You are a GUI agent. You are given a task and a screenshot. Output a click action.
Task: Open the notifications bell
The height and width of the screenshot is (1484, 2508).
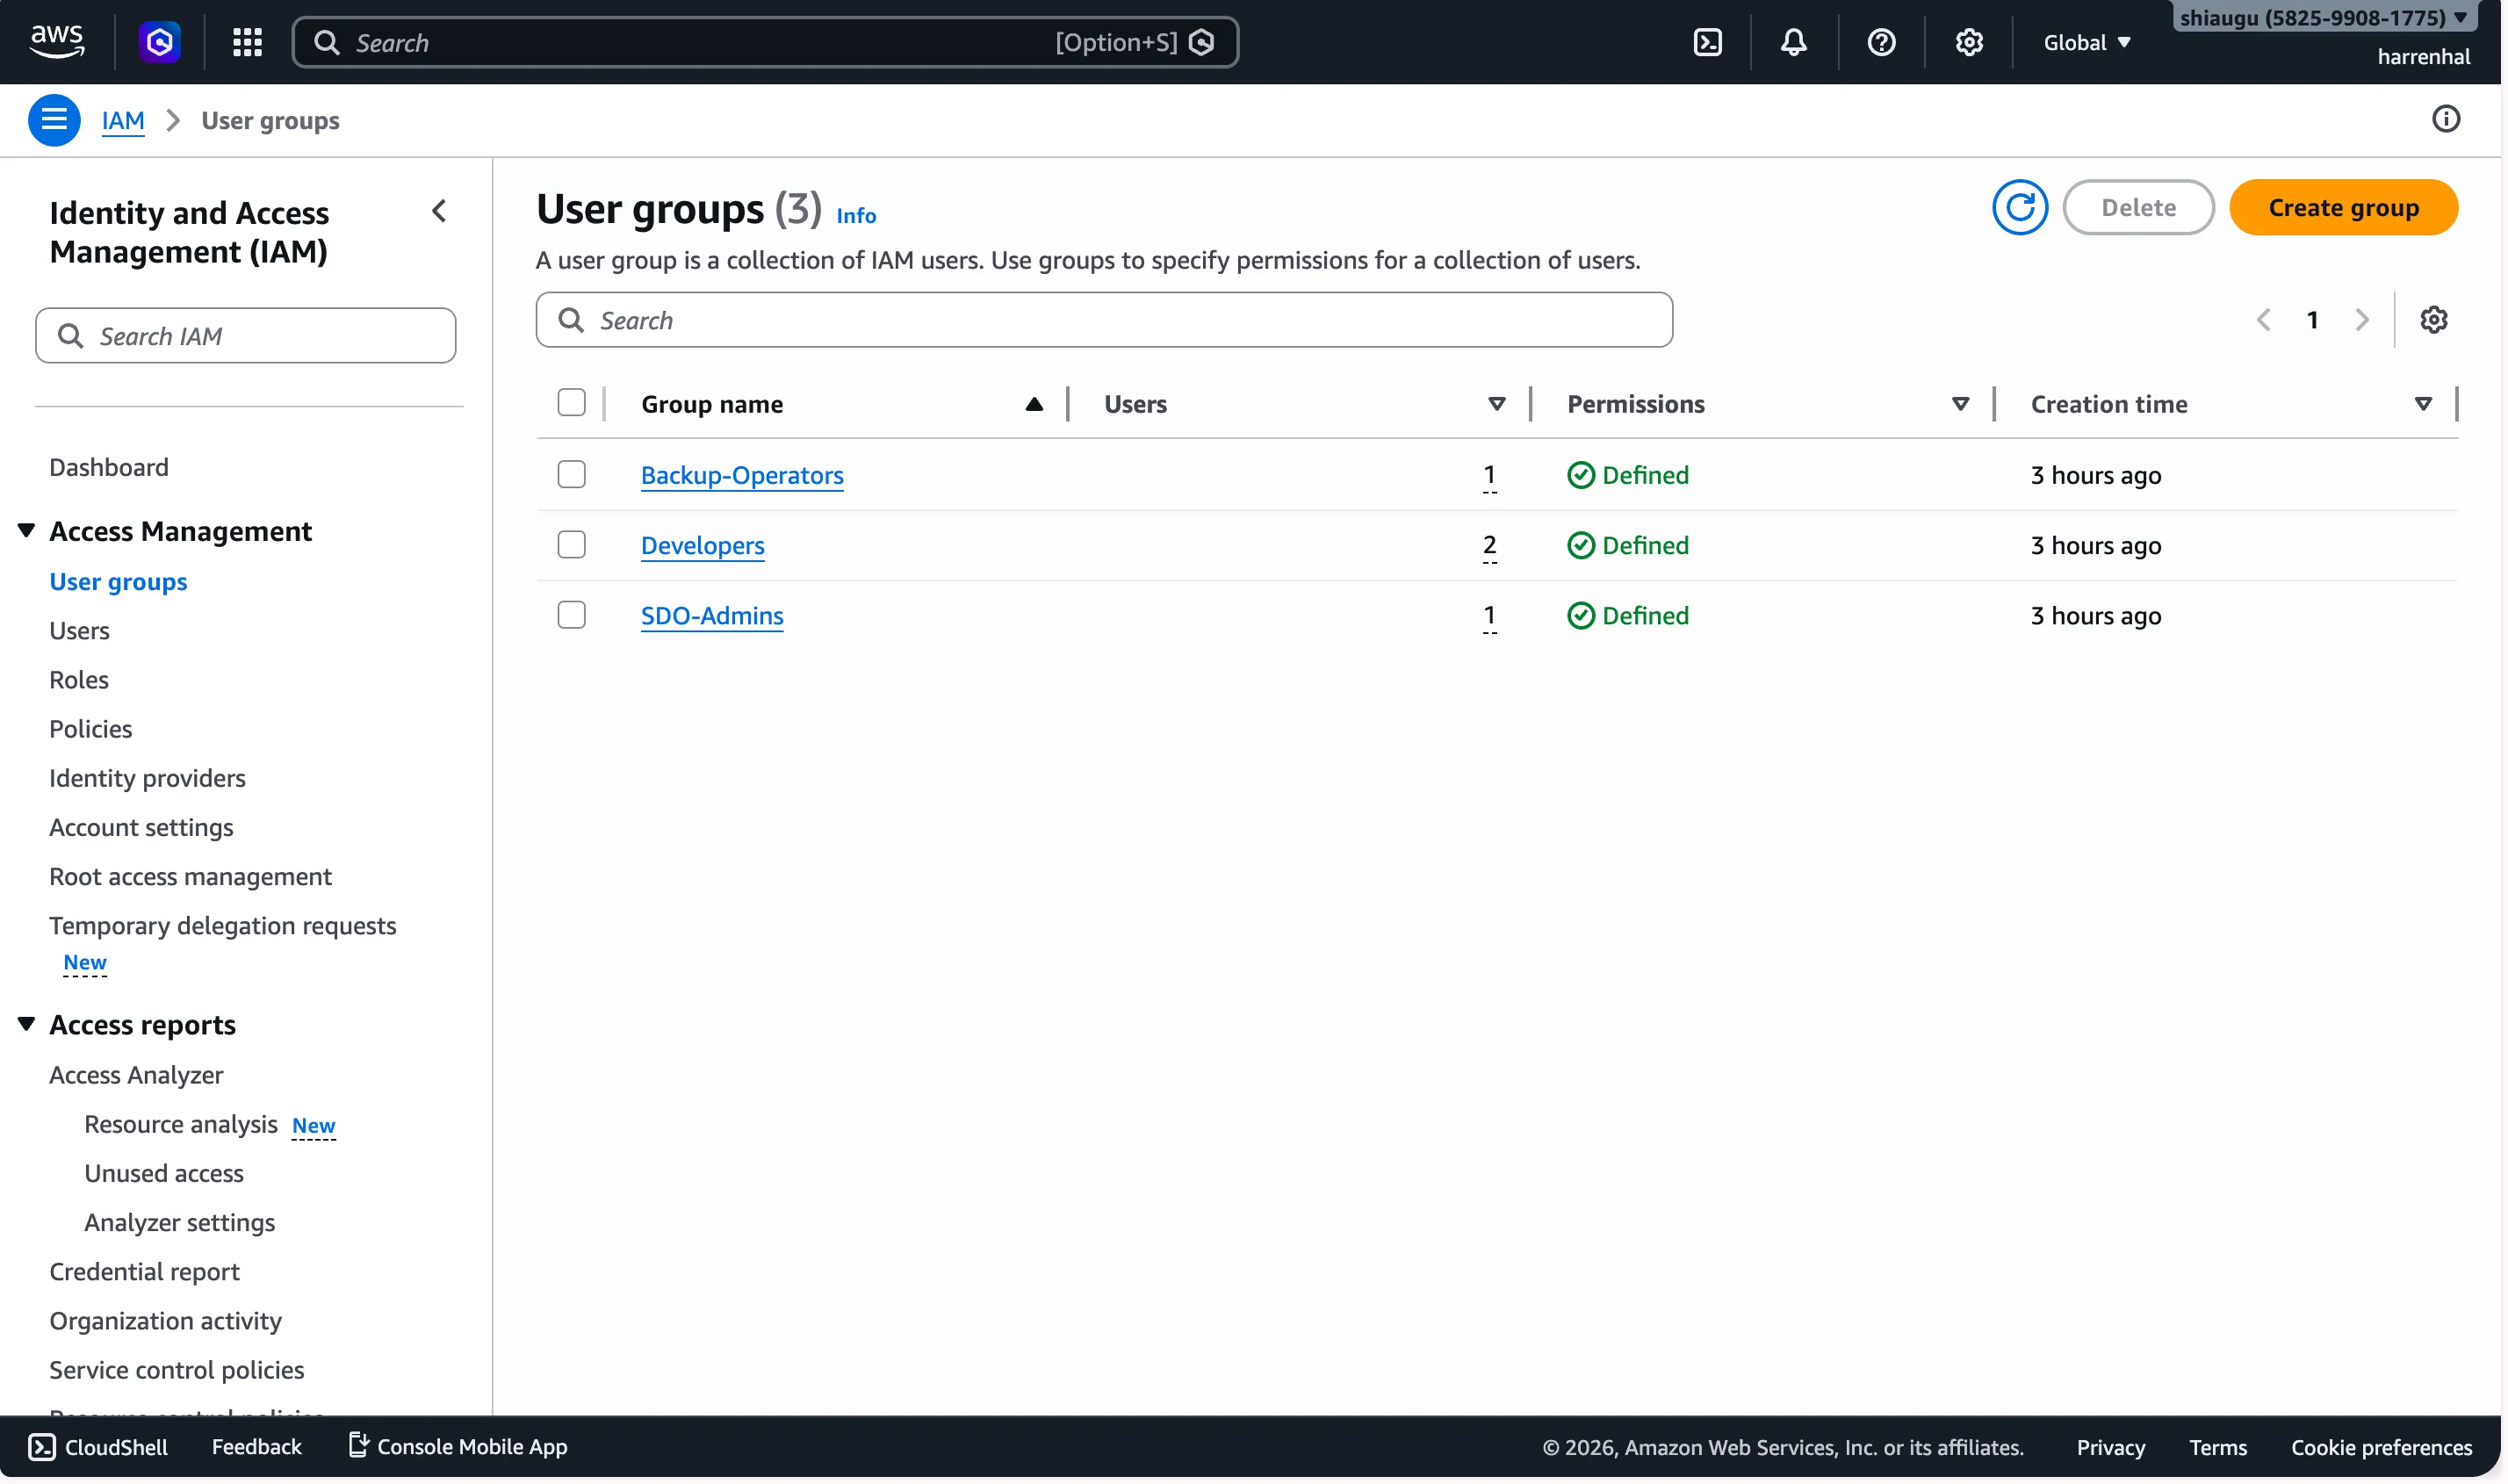click(1794, 42)
